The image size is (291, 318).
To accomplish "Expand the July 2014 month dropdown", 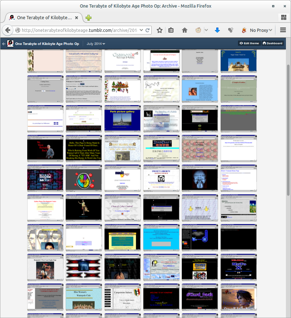I will click(96, 44).
